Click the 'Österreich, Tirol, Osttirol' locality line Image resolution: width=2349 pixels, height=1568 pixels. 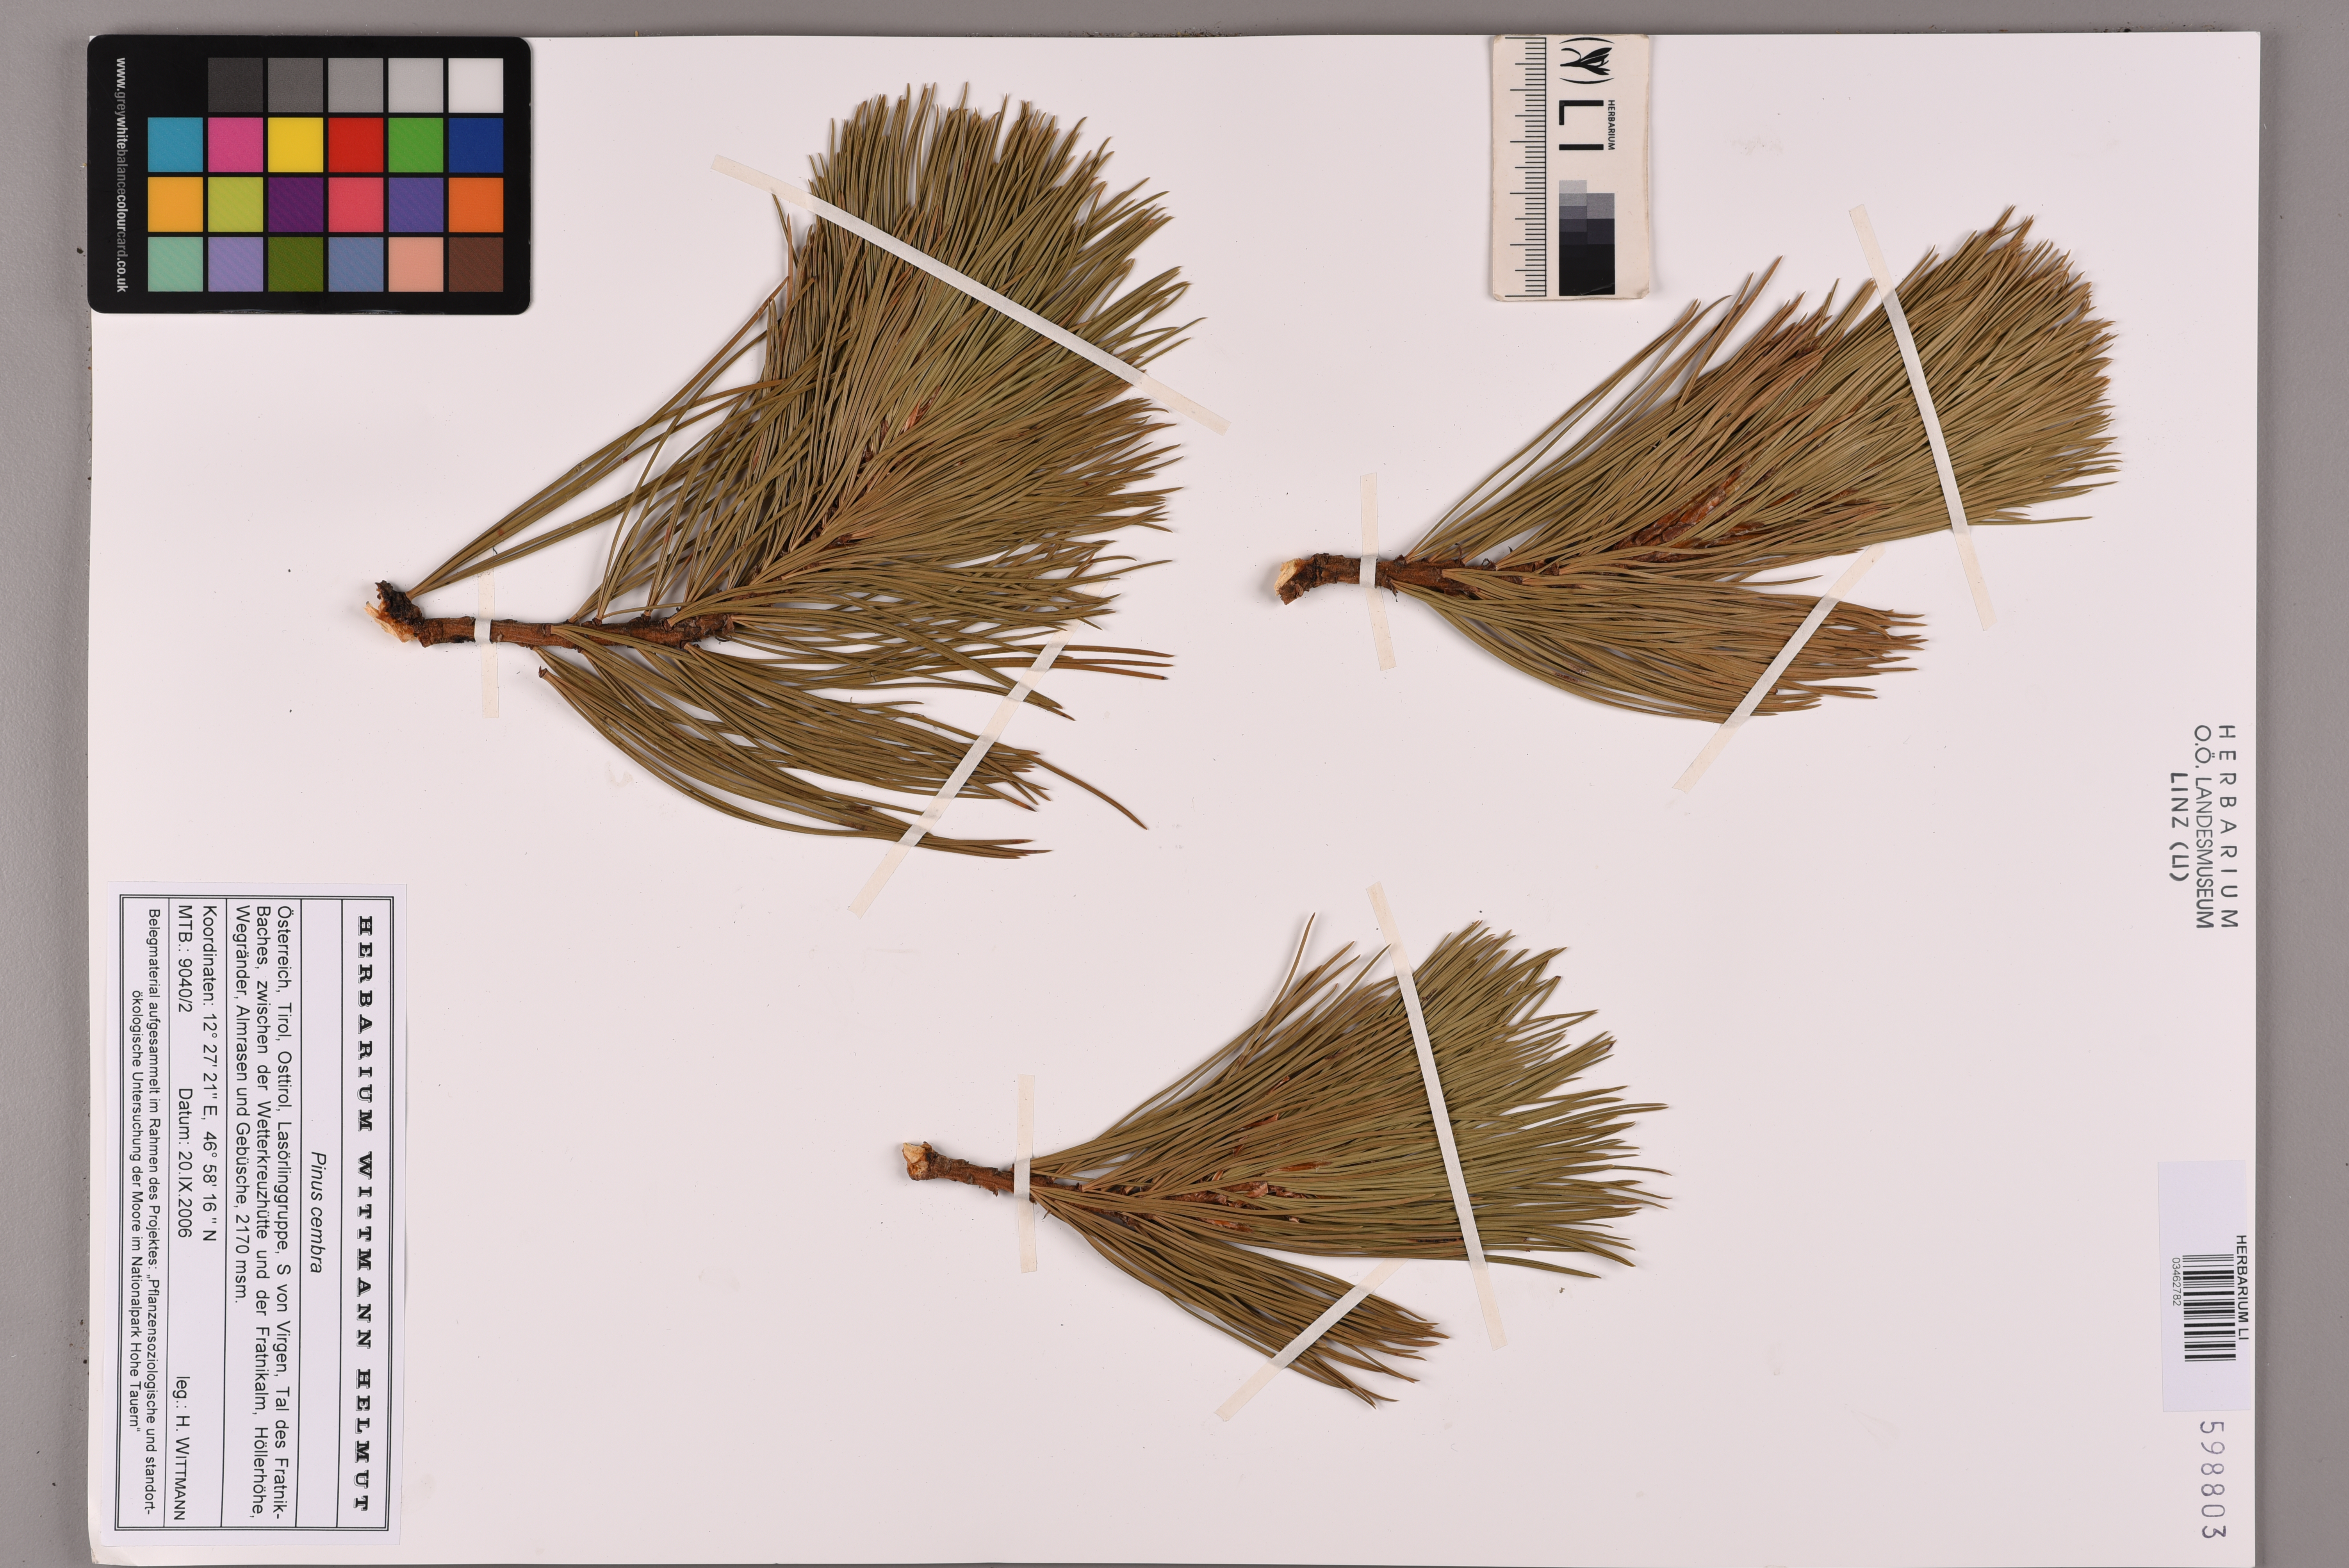click(x=283, y=1212)
